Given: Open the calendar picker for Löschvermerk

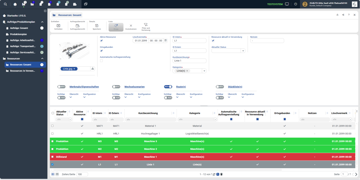Looking at the screenshot, I should tap(166, 41).
